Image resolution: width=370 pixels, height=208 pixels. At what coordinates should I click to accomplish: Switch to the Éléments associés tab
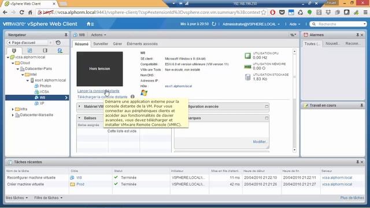tap(142, 44)
